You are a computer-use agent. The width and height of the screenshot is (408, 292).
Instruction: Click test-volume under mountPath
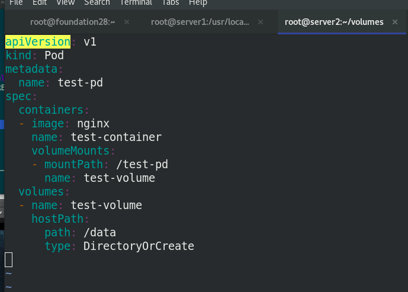click(119, 178)
